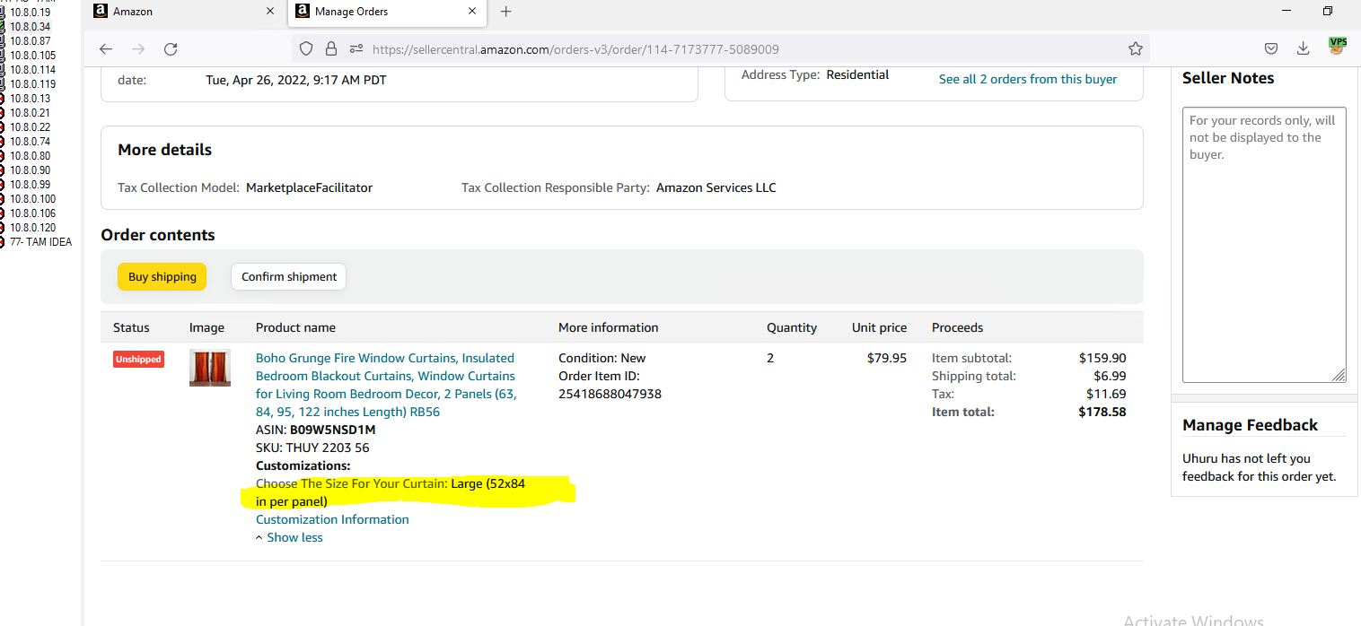The height and width of the screenshot is (626, 1361).
Task: Click the Unshipped status badge
Action: pyautogui.click(x=138, y=359)
